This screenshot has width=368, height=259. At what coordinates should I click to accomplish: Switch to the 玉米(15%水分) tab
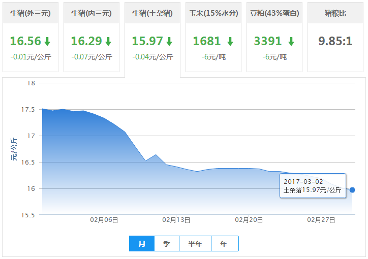[213, 13]
